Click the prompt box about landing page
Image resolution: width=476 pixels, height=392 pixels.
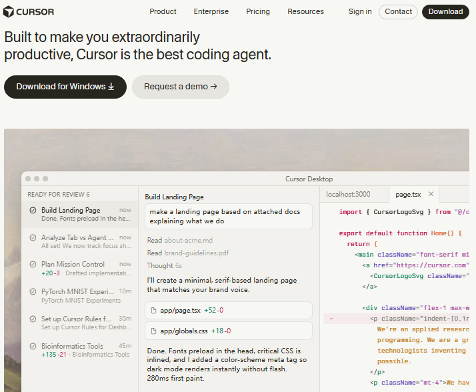click(228, 216)
